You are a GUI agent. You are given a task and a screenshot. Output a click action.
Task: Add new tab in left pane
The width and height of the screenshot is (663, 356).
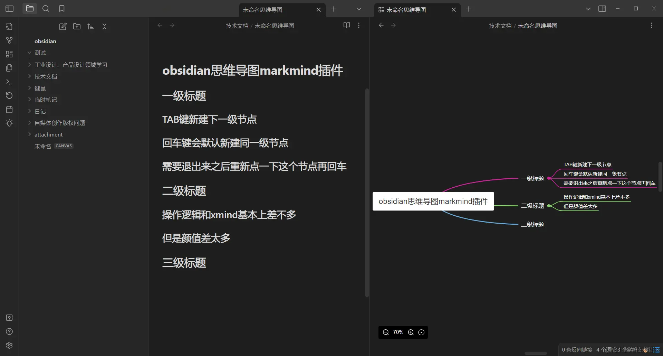(x=334, y=9)
